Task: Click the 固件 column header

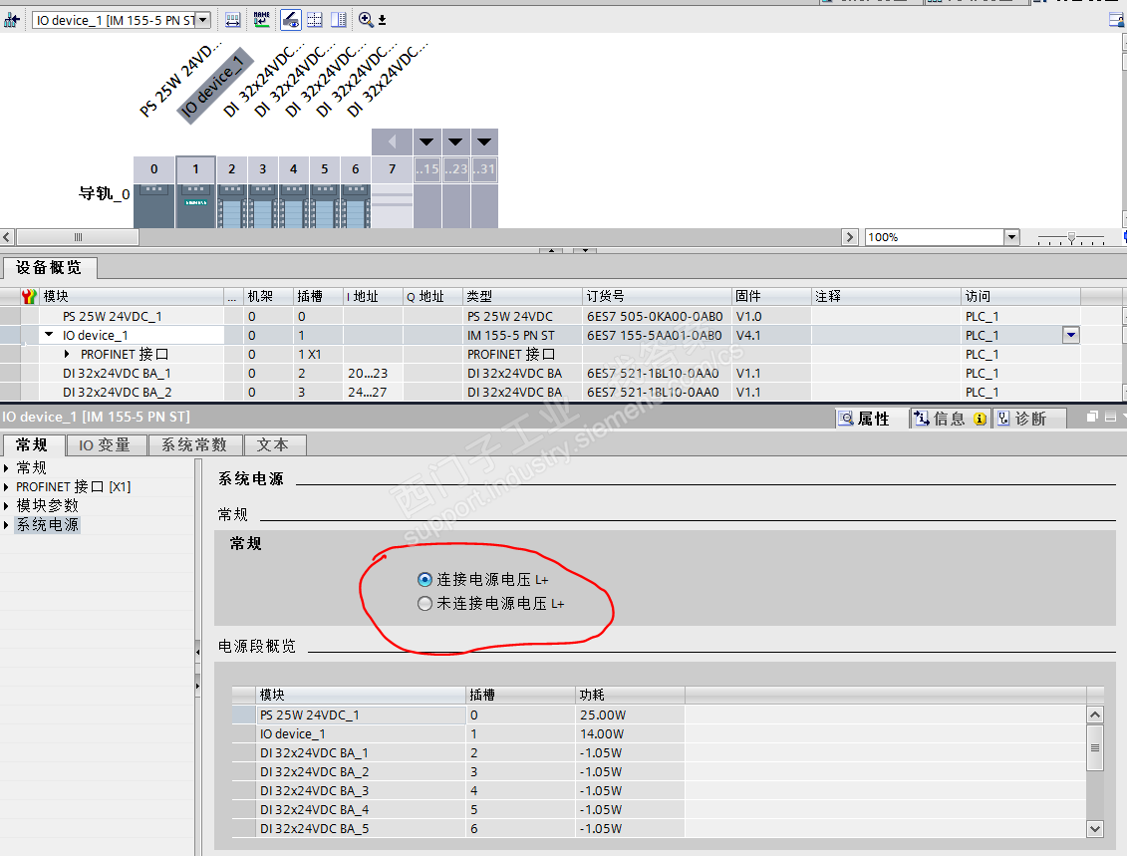Action: click(770, 296)
